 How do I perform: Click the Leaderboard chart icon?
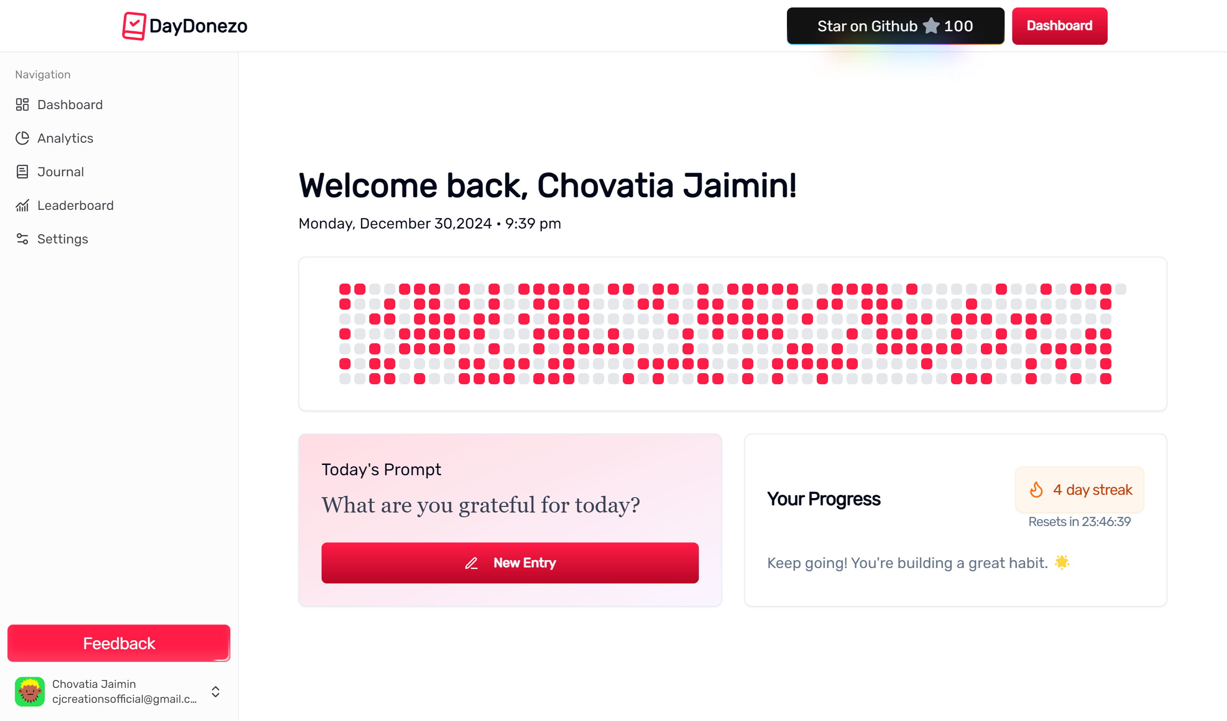click(22, 206)
